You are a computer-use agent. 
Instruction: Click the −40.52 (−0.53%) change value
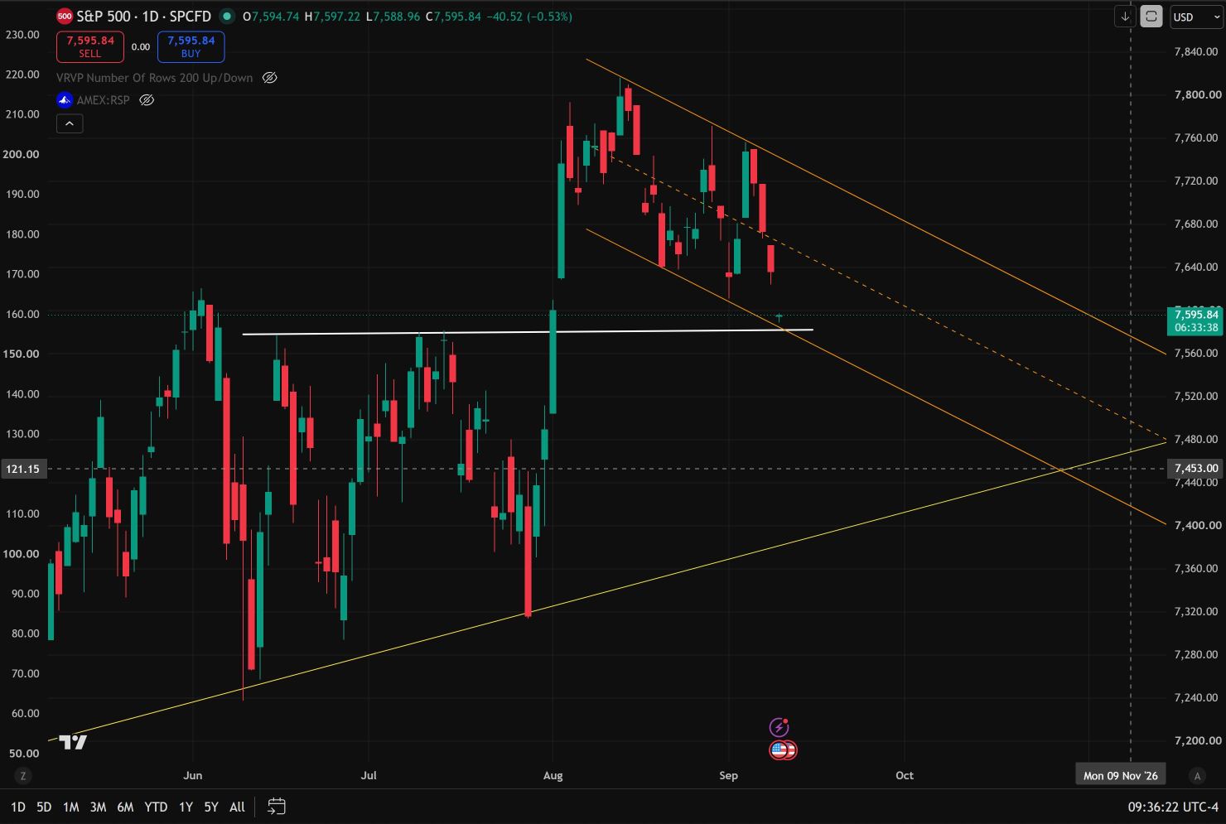(x=529, y=17)
